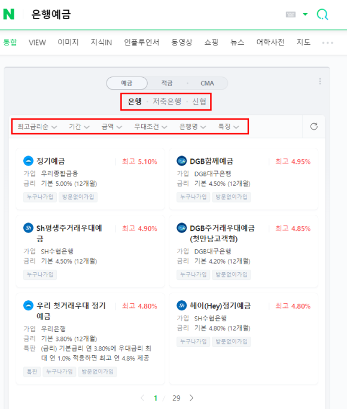Select the 저축은행 category filter
The image size is (347, 409).
[x=167, y=101]
